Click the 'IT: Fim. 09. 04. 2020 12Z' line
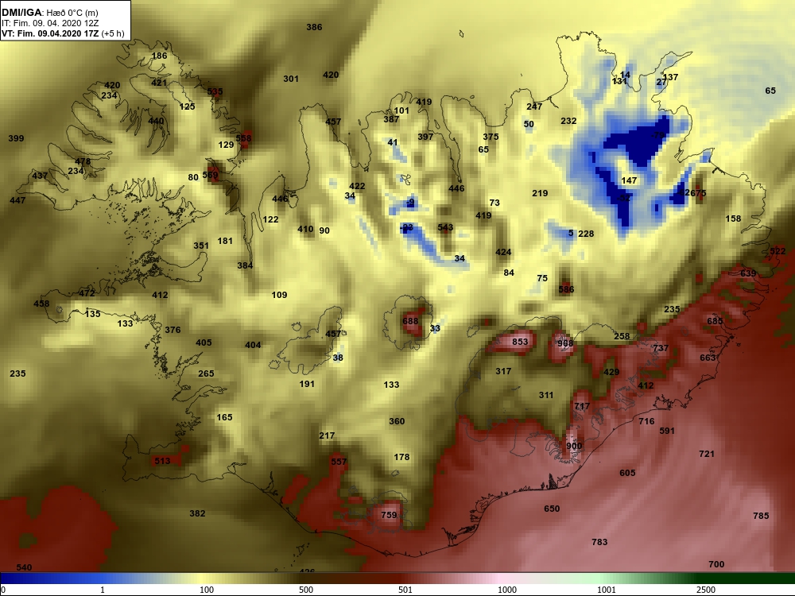This screenshot has height=596, width=795. pyautogui.click(x=49, y=23)
